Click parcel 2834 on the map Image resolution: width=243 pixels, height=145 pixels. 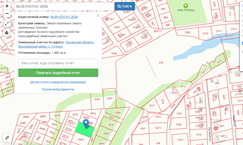point(93,114)
